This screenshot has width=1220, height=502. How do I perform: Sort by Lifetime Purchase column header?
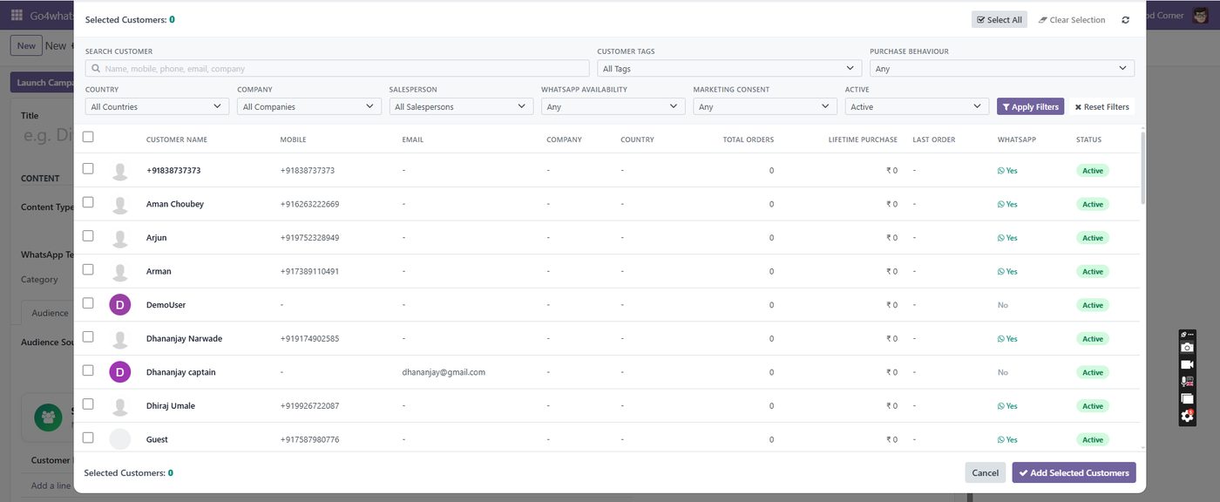coord(863,139)
